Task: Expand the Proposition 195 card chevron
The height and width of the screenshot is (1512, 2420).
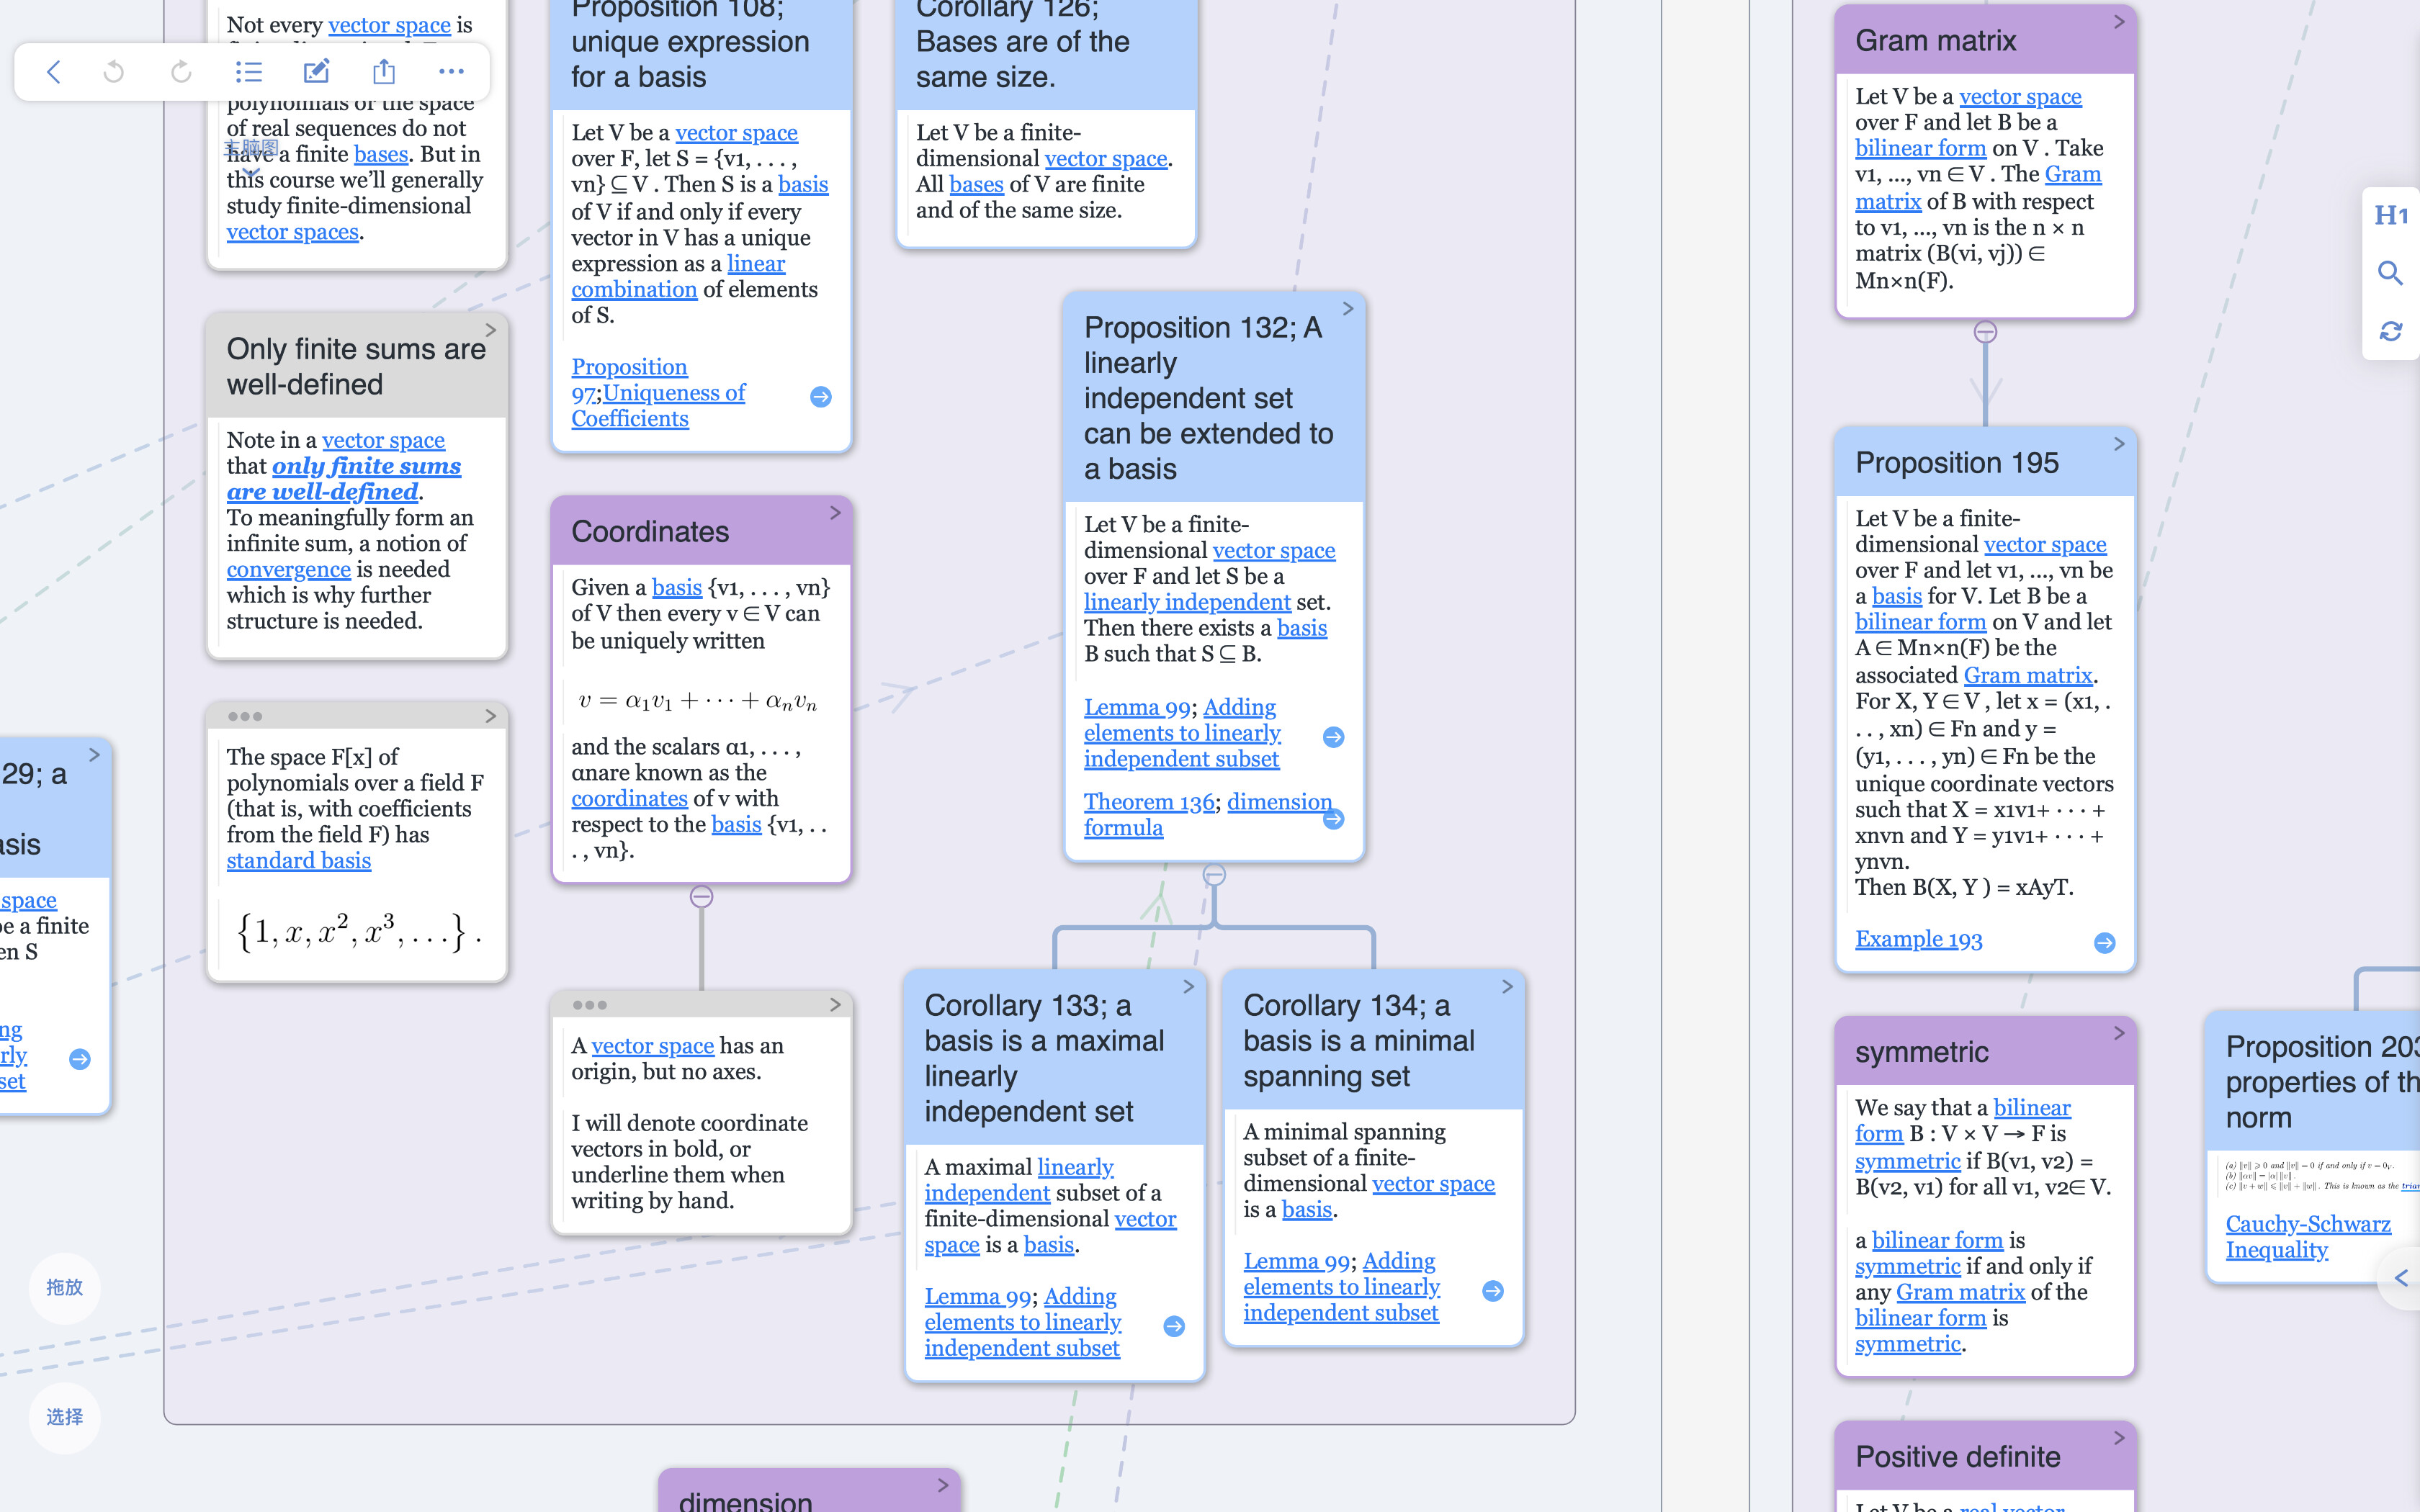Action: 2118,444
